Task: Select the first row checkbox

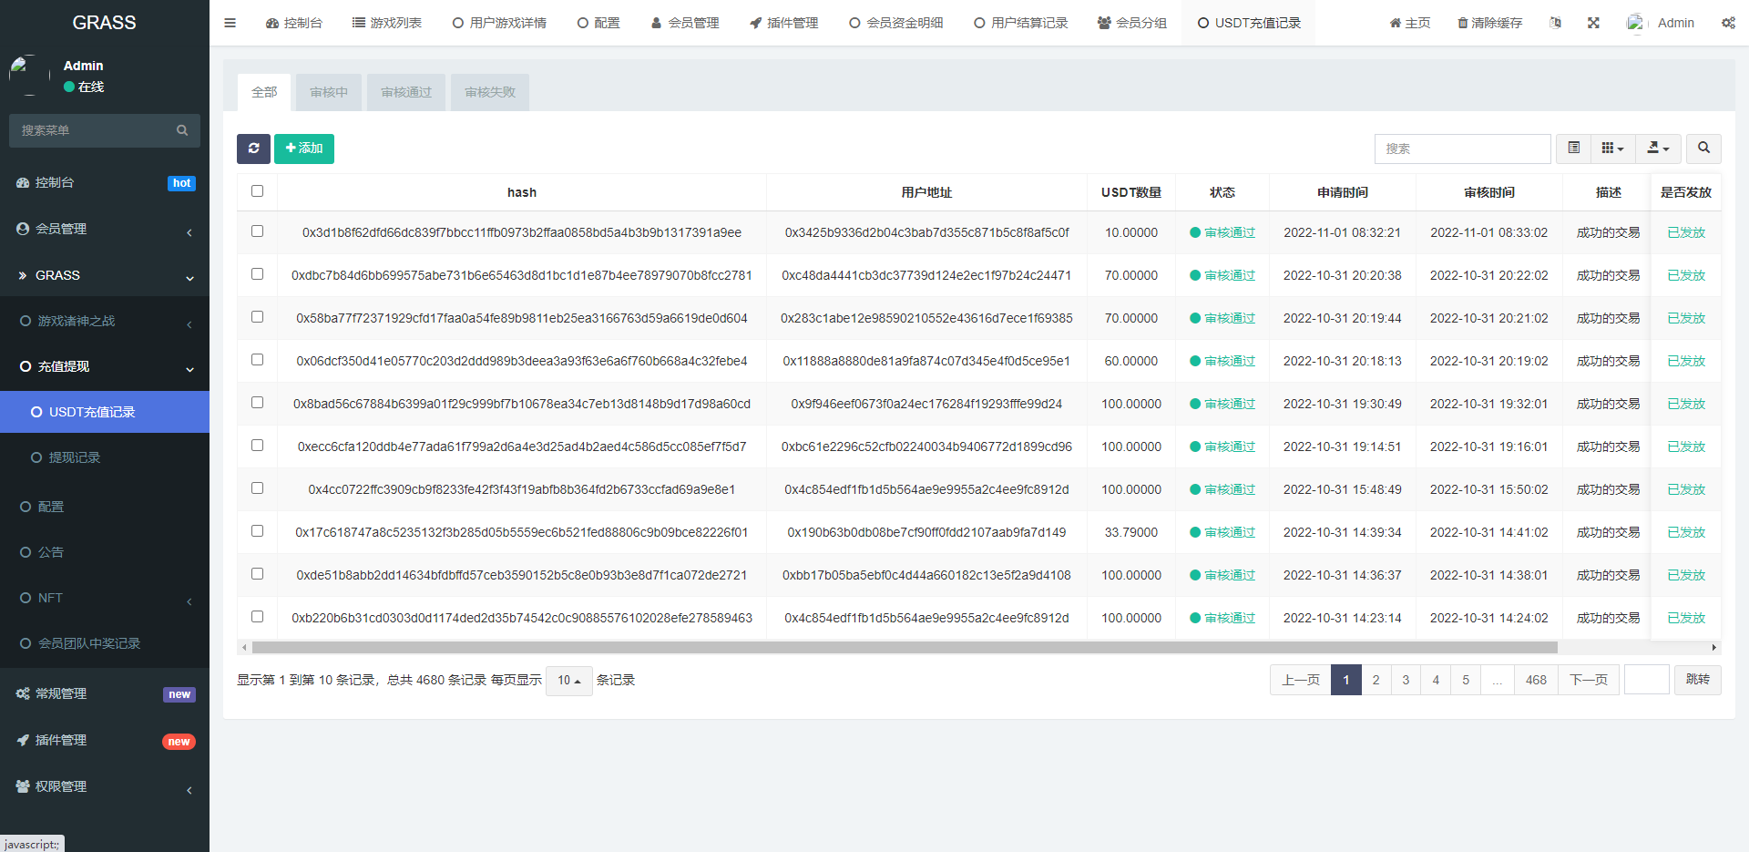Action: 257,231
